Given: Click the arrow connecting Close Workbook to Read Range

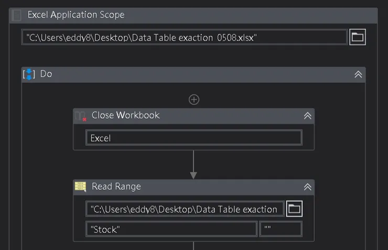Looking at the screenshot, I should click(193, 165).
